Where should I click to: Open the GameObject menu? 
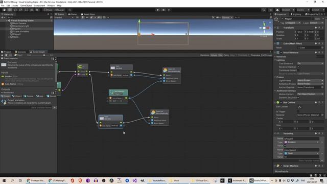[26, 6]
